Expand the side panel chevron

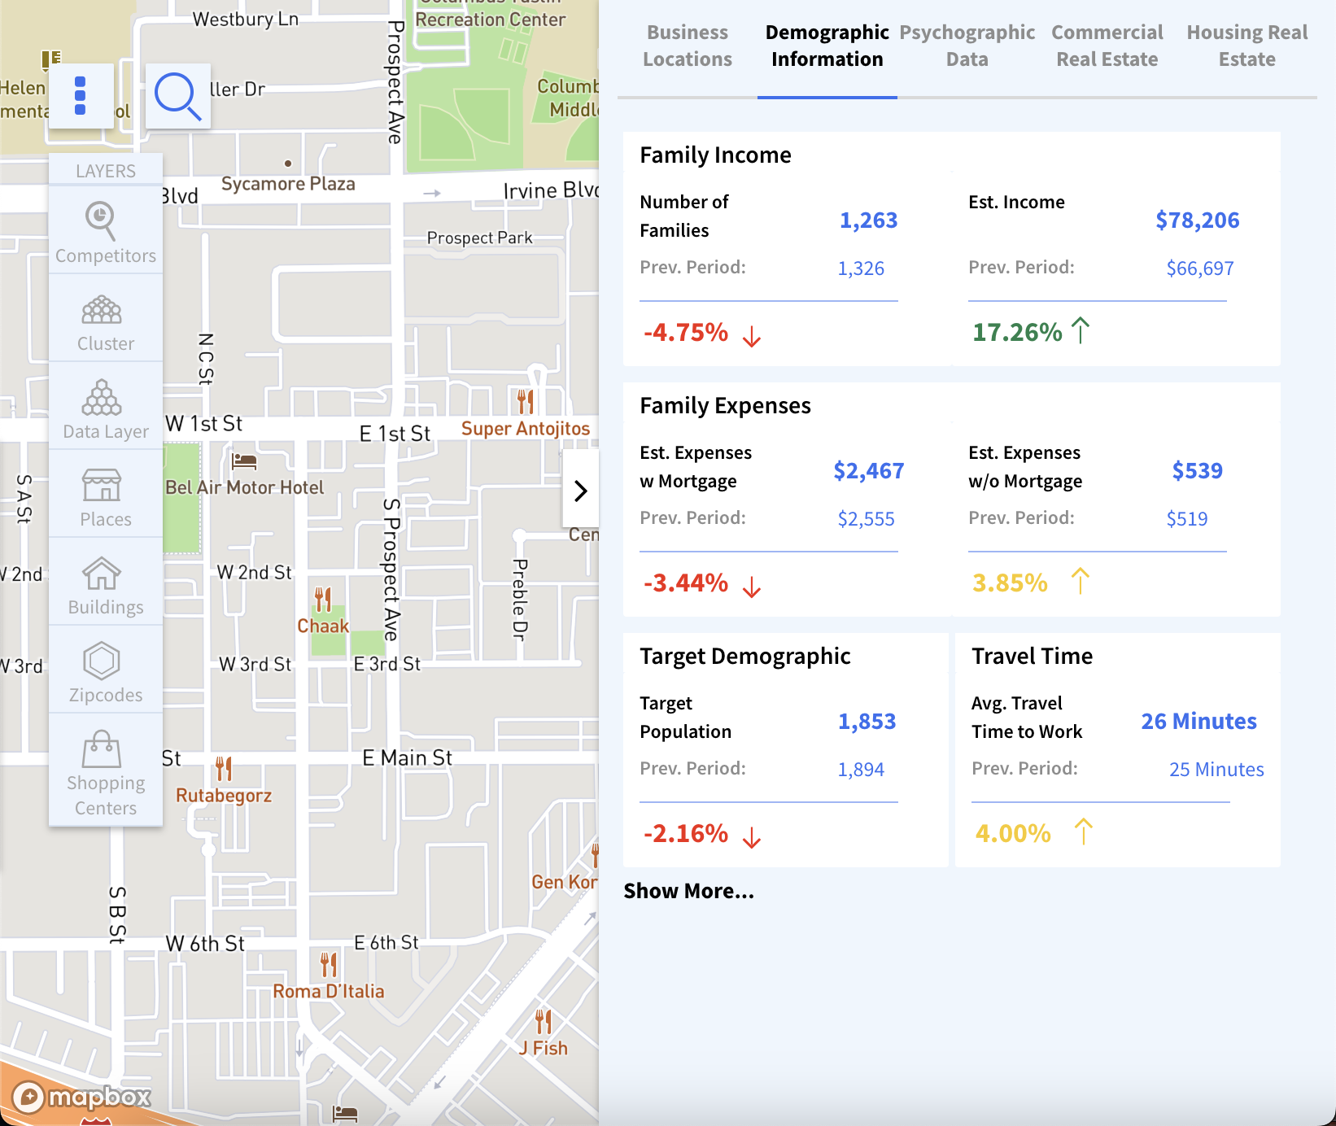coord(581,491)
